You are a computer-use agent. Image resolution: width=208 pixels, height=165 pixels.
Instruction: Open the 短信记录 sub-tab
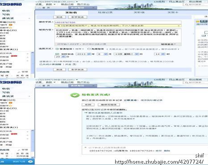click(x=105, y=12)
